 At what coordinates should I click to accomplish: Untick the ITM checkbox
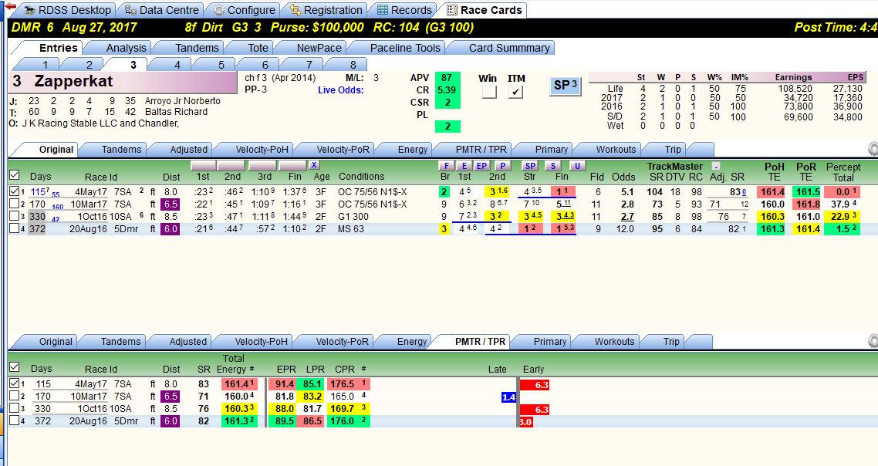tap(515, 92)
